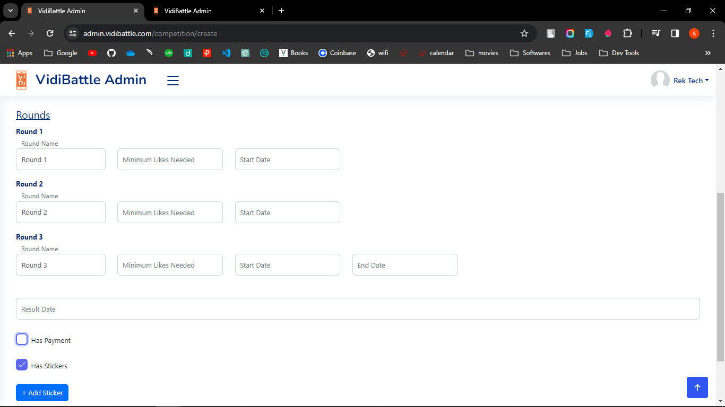Close the second VidiBattle Admin tab
This screenshot has height=407, width=725.
(262, 11)
